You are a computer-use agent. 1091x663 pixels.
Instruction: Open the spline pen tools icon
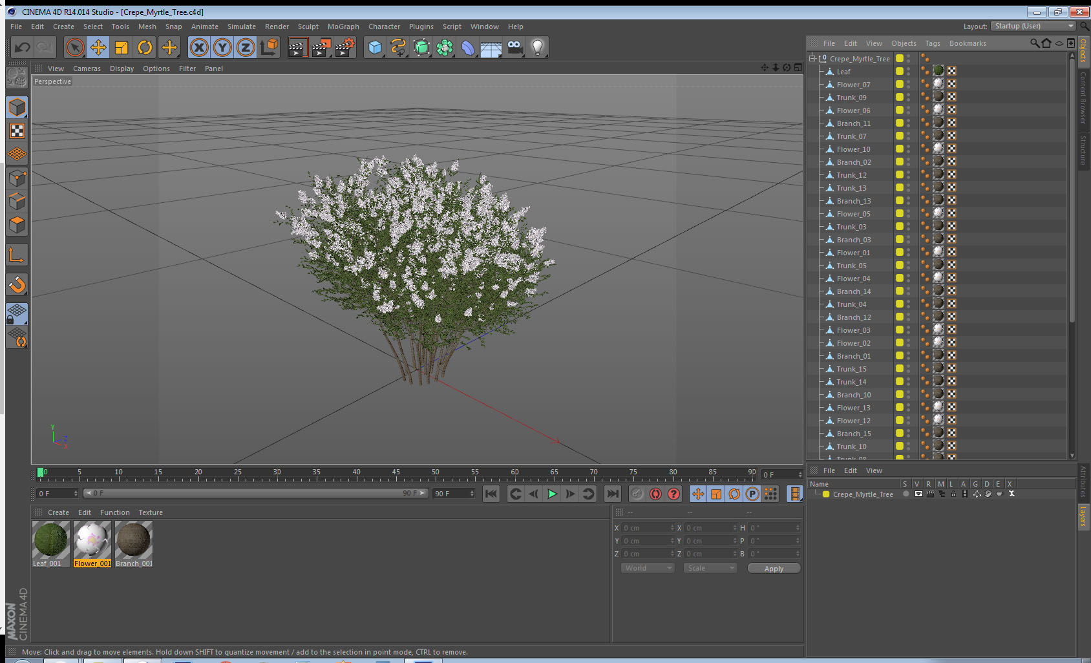[x=398, y=47]
